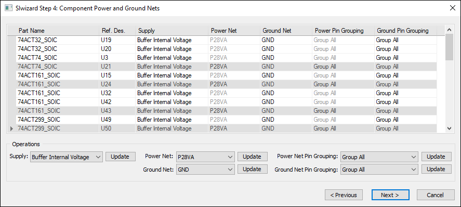Viewport: 461px width, 207px height.
Task: Expand the Power Net Pin Grouping dropdown
Action: [379, 157]
